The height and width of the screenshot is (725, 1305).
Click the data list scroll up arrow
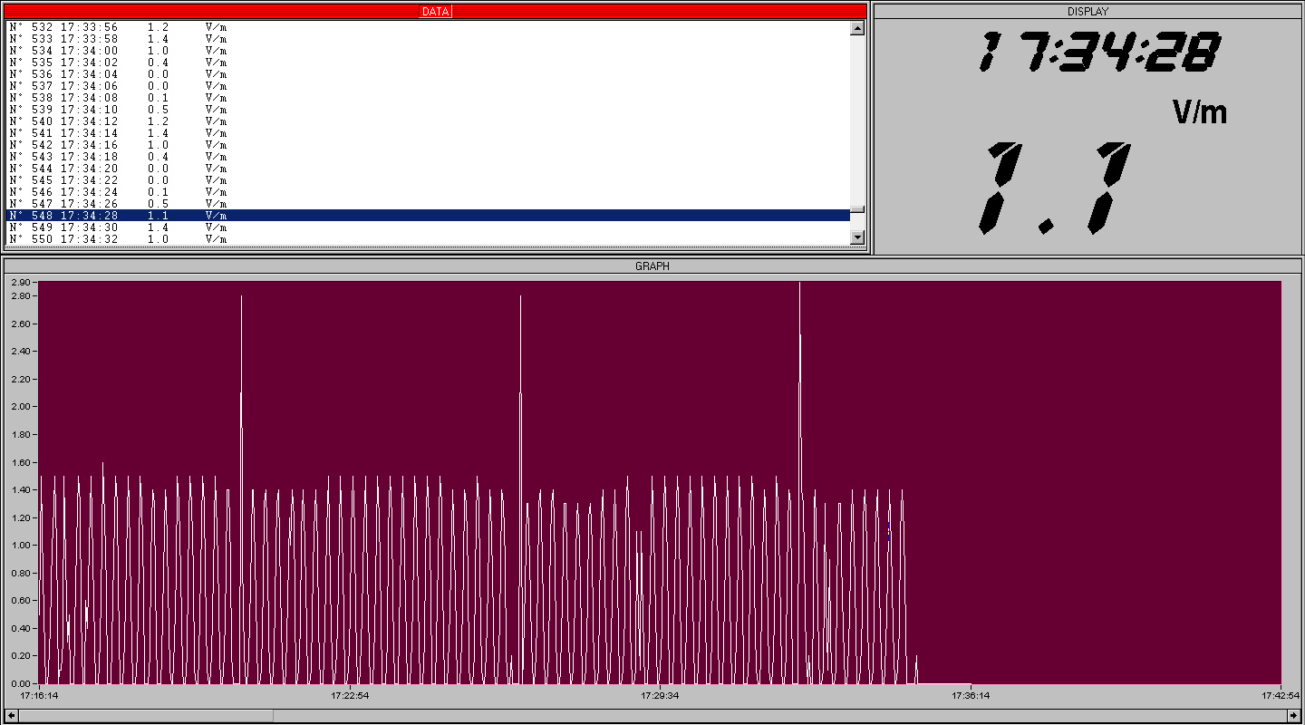coord(857,28)
